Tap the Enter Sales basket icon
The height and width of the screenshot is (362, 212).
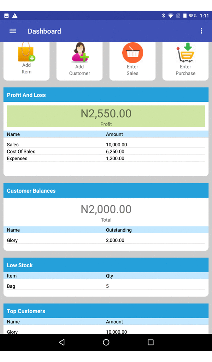(132, 53)
